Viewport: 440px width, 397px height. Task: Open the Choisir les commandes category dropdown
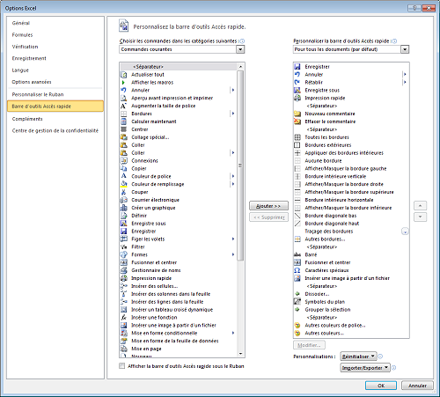tap(240, 49)
